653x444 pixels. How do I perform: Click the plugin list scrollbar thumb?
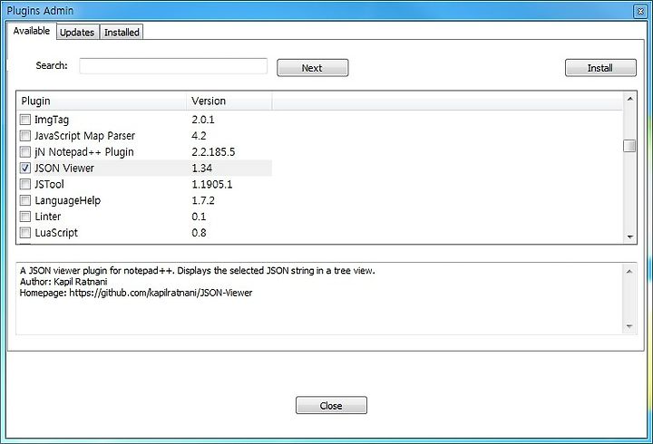(x=629, y=146)
